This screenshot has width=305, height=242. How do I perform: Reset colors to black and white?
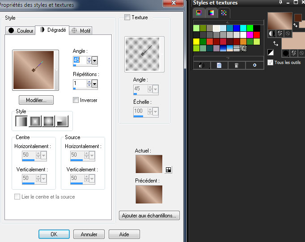(x=271, y=53)
